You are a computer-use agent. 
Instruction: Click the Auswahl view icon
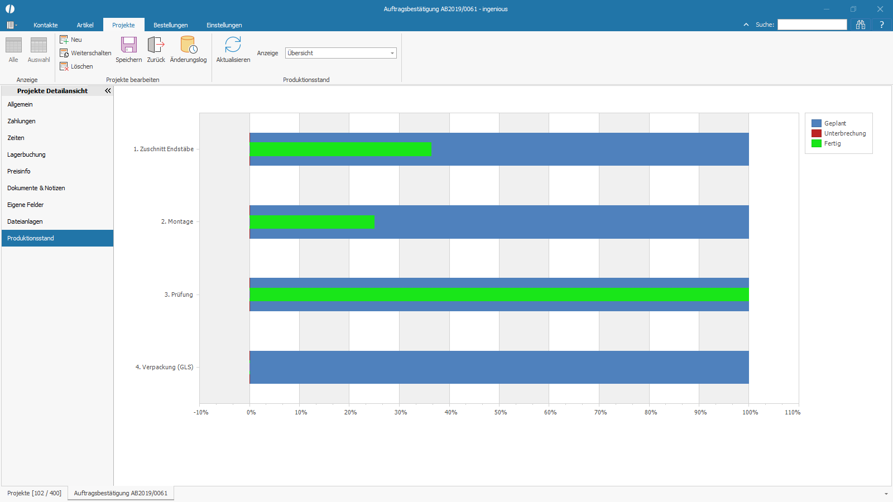39,46
